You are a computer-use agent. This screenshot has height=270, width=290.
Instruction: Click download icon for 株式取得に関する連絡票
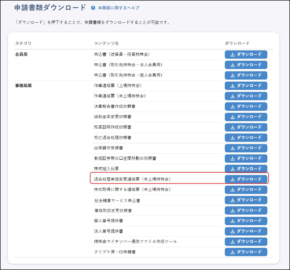(x=233, y=190)
